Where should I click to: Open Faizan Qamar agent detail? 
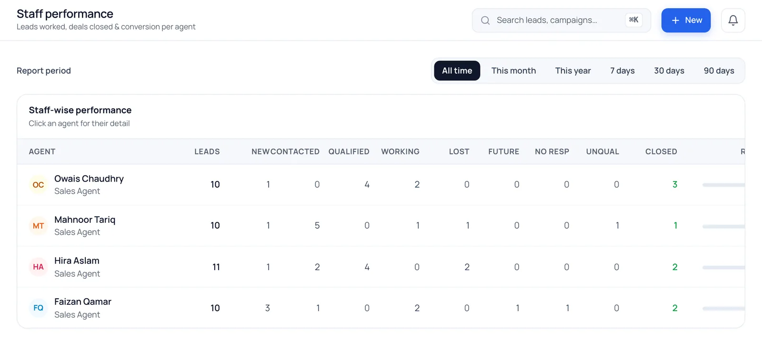point(381,308)
